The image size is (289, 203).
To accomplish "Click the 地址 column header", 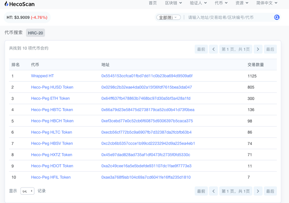I will [105, 64].
